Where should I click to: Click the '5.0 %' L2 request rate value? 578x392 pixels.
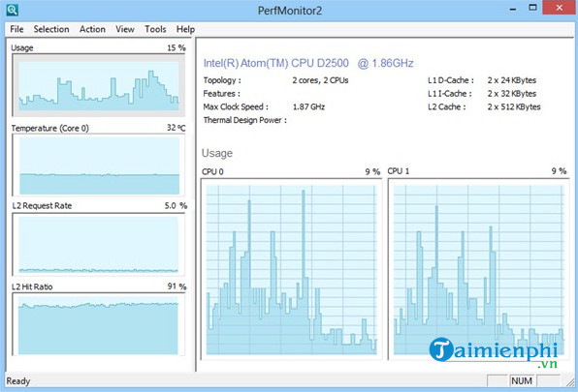pos(176,206)
